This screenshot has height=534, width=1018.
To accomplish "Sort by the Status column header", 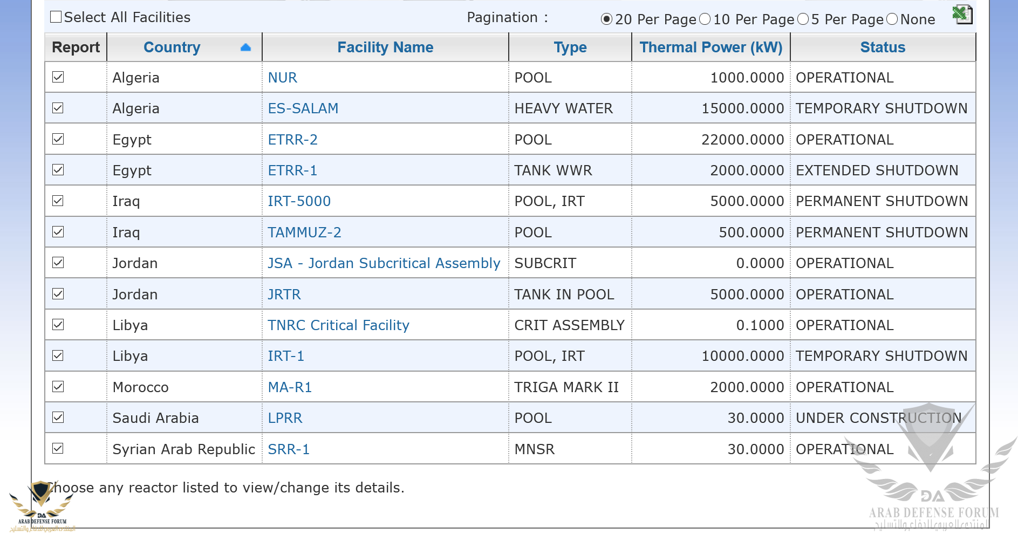I will pyautogui.click(x=883, y=47).
